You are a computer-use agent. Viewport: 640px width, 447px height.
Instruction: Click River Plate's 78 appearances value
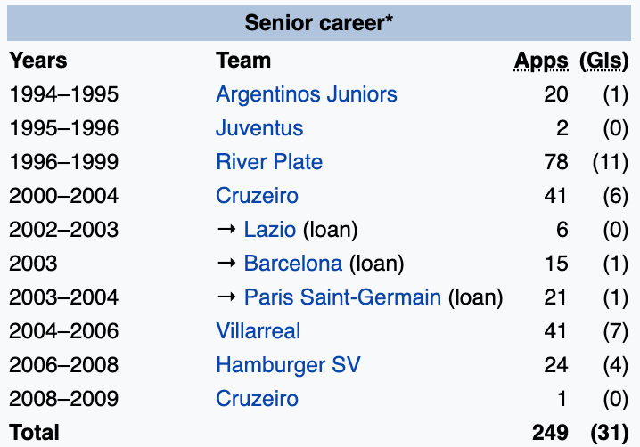click(x=555, y=162)
